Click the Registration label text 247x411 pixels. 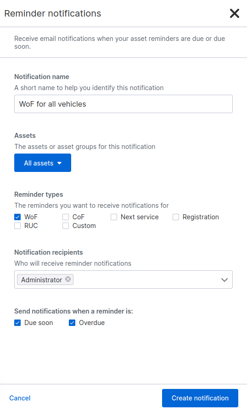pyautogui.click(x=201, y=217)
